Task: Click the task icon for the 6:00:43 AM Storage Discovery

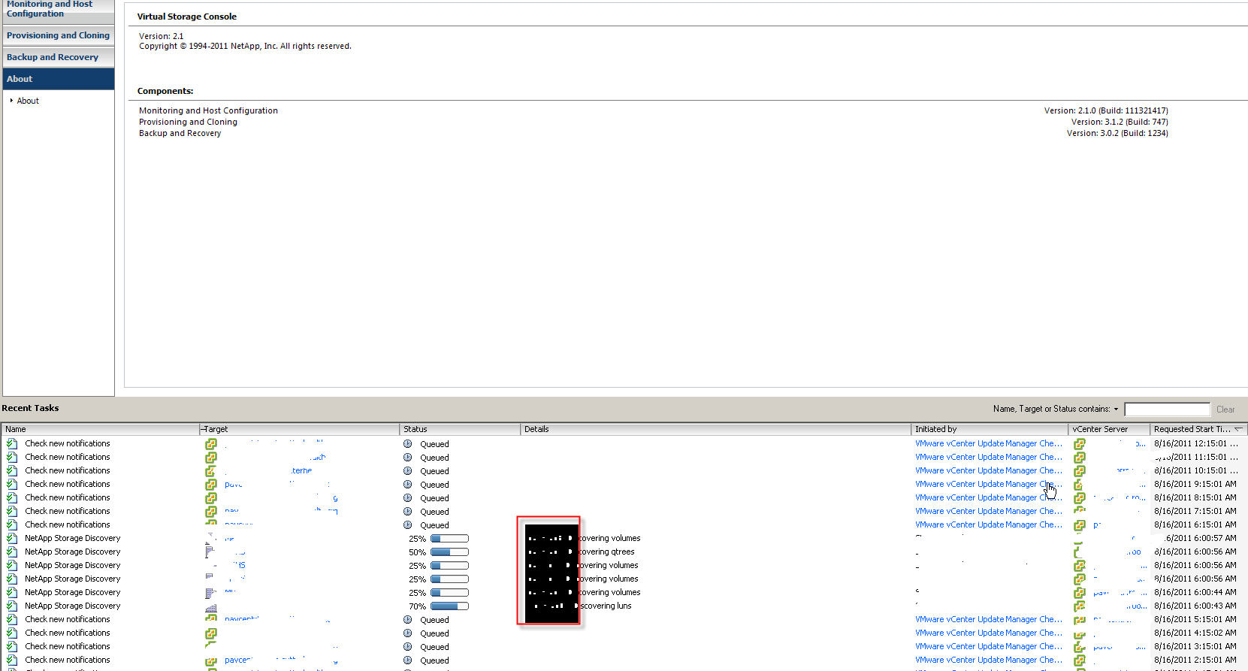Action: [12, 606]
